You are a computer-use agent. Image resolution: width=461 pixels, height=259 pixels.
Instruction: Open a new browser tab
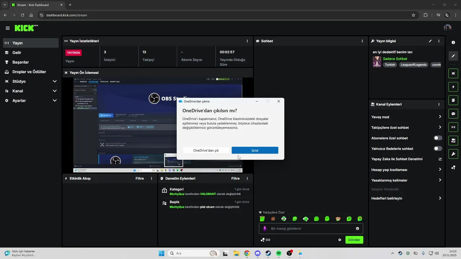point(70,5)
